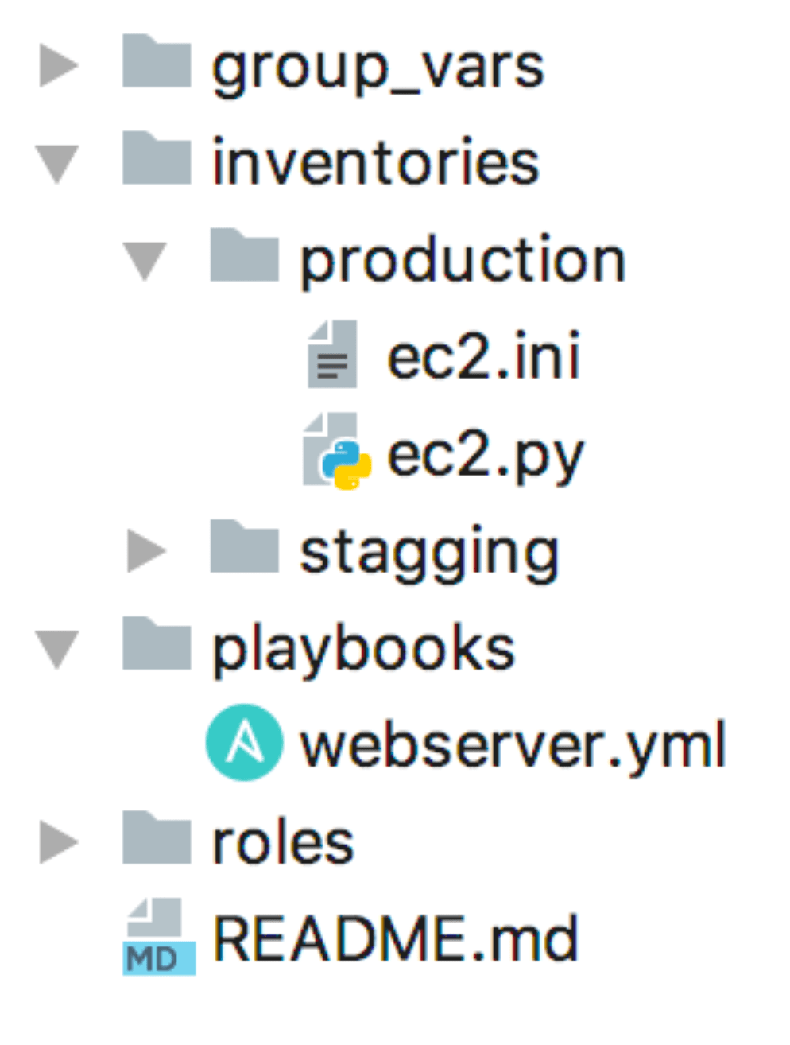Select the ec2.py file name
This screenshot has width=790, height=1045.
coord(485,456)
